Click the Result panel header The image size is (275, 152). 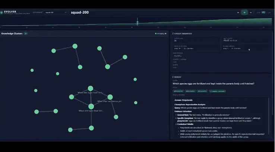(177, 77)
